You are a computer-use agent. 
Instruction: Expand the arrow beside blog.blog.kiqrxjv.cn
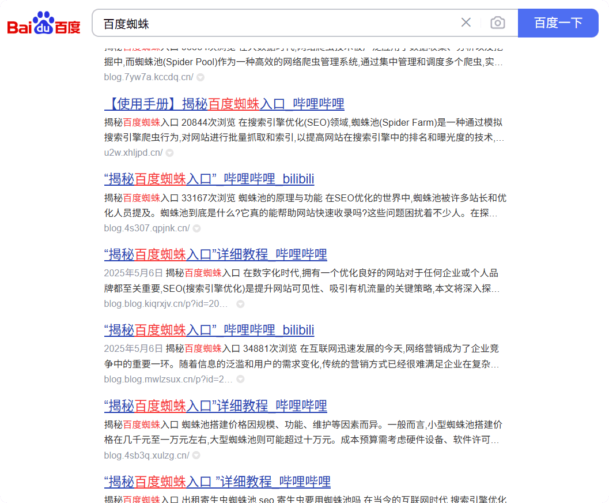(x=241, y=304)
